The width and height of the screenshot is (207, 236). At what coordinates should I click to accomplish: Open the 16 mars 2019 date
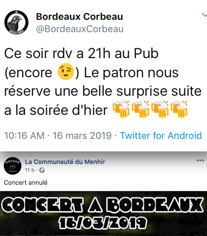point(82,135)
